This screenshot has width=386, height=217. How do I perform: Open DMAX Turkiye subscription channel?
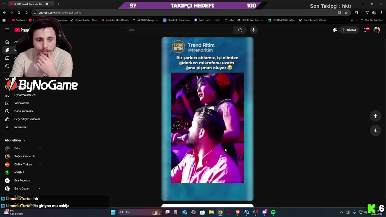tap(23, 164)
